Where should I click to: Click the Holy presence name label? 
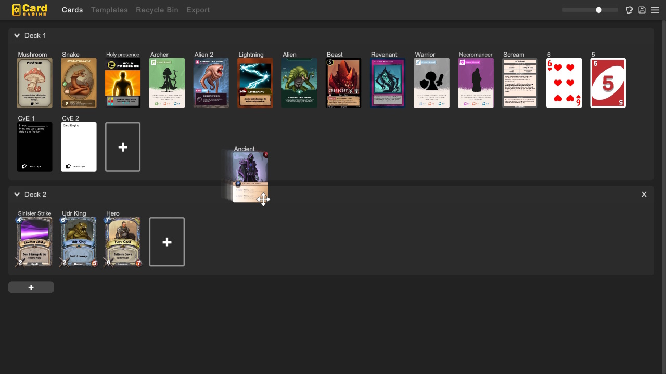tap(123, 55)
